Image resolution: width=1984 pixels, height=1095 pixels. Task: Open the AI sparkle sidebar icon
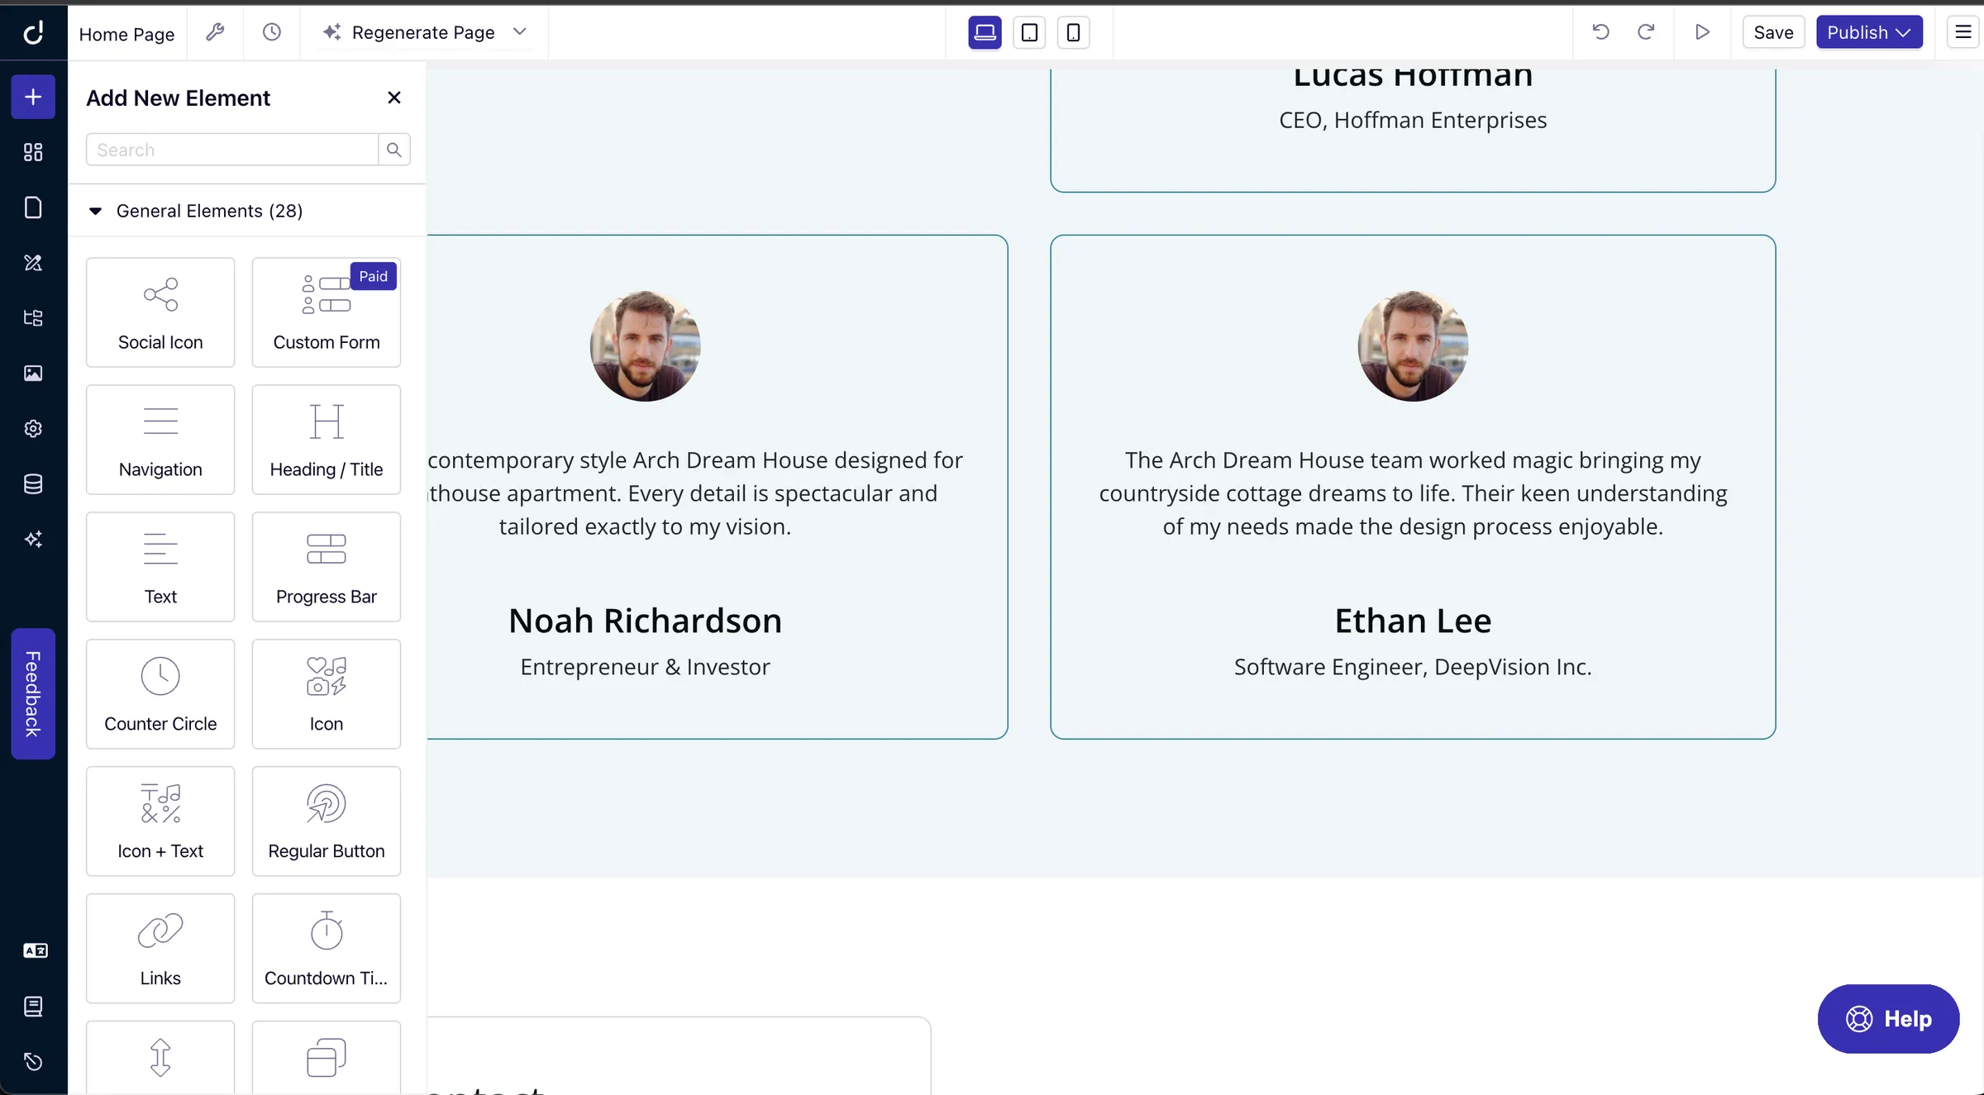33,540
